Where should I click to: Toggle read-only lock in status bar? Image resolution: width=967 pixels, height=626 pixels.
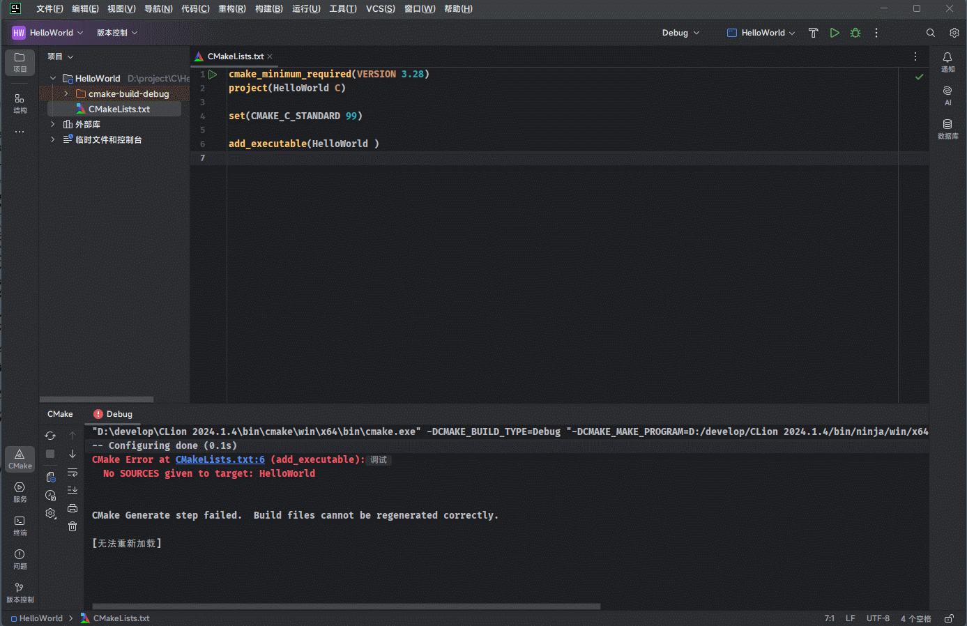point(949,618)
